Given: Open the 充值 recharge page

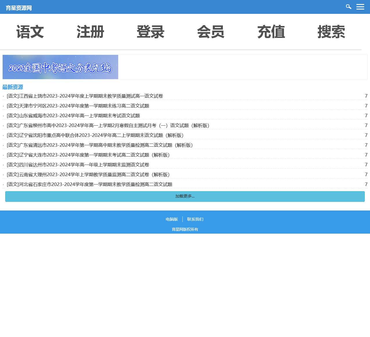Looking at the screenshot, I should pyautogui.click(x=271, y=32).
